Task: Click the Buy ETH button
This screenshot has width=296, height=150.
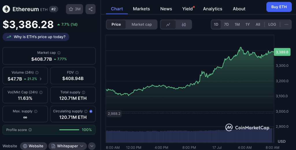Action: (279, 7)
